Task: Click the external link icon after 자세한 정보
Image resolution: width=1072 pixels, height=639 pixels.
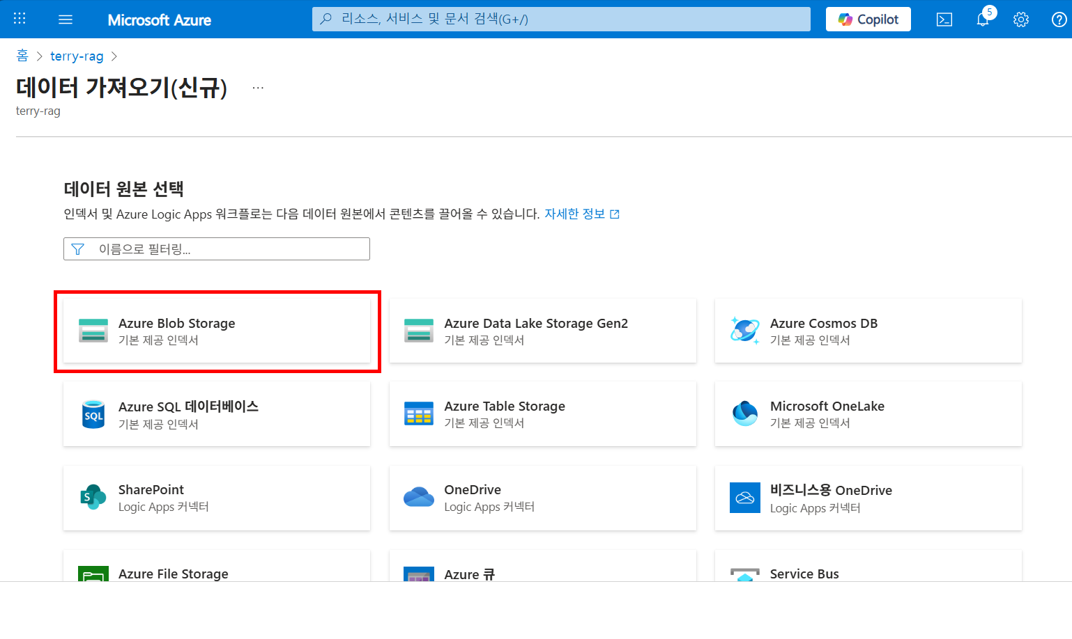Action: click(615, 214)
